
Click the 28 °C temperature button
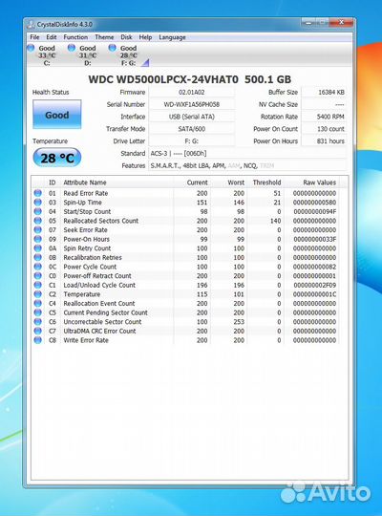click(x=57, y=158)
